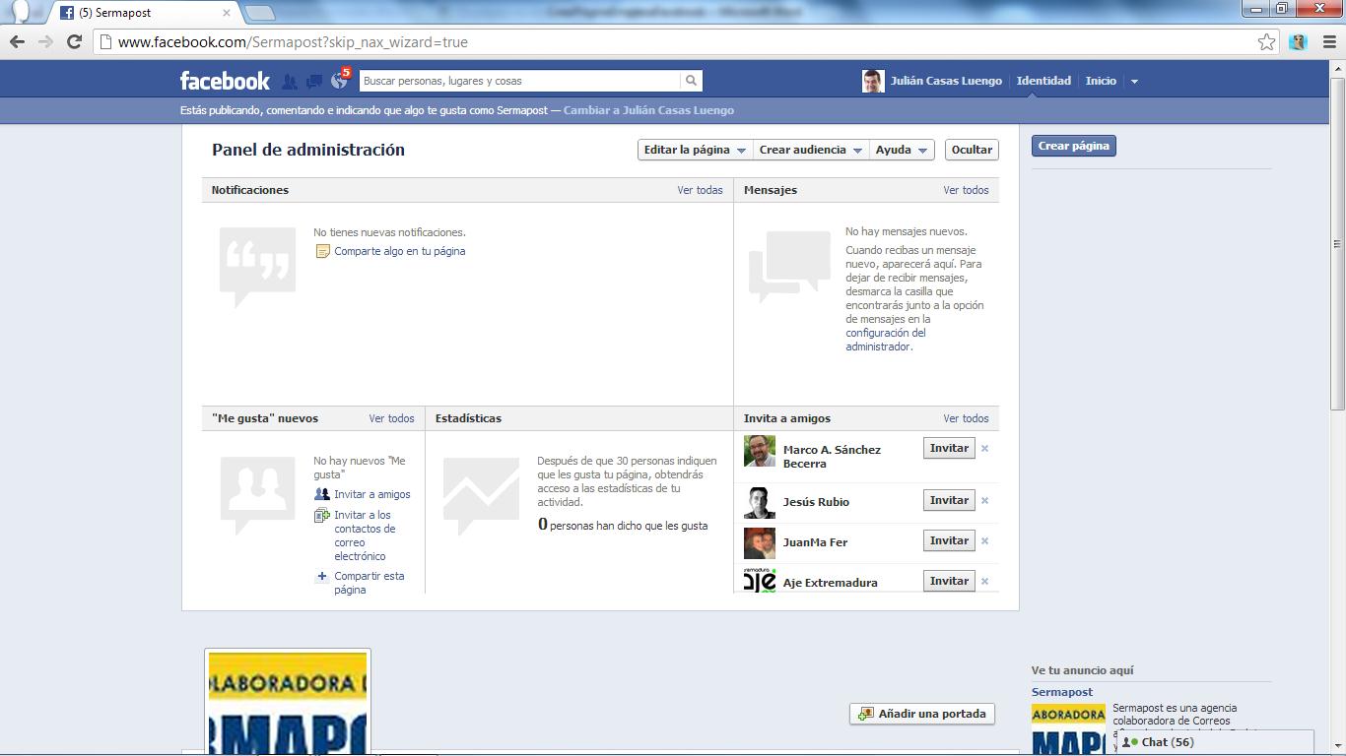Click Comparte algo en tu página link
1346x756 pixels.
click(x=399, y=251)
